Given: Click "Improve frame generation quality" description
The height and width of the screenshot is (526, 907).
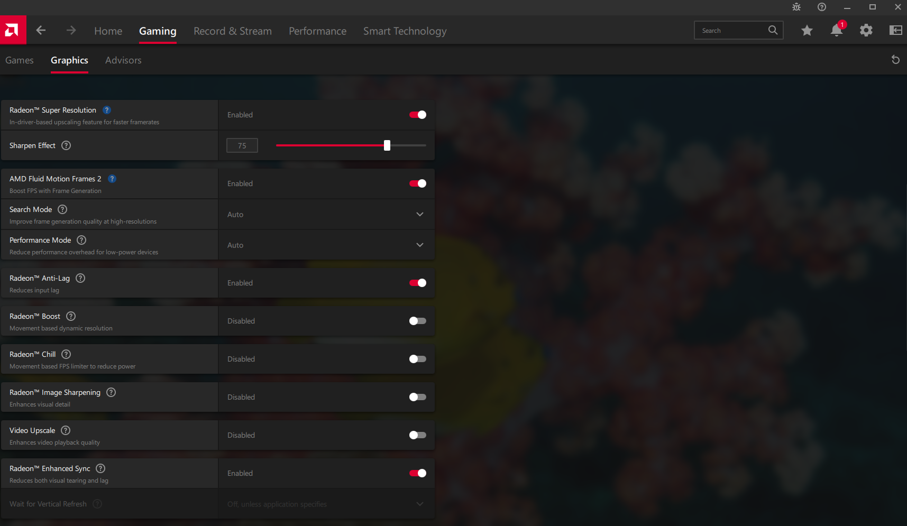Looking at the screenshot, I should [x=83, y=222].
